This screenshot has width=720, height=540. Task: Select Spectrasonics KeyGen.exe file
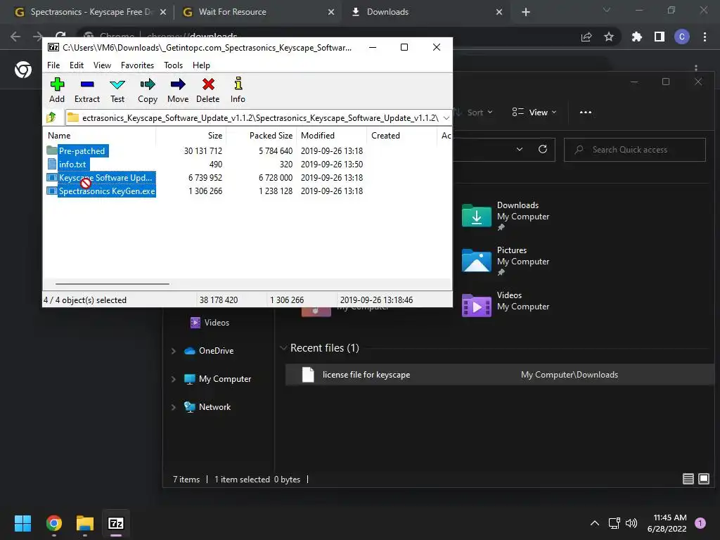pos(107,191)
